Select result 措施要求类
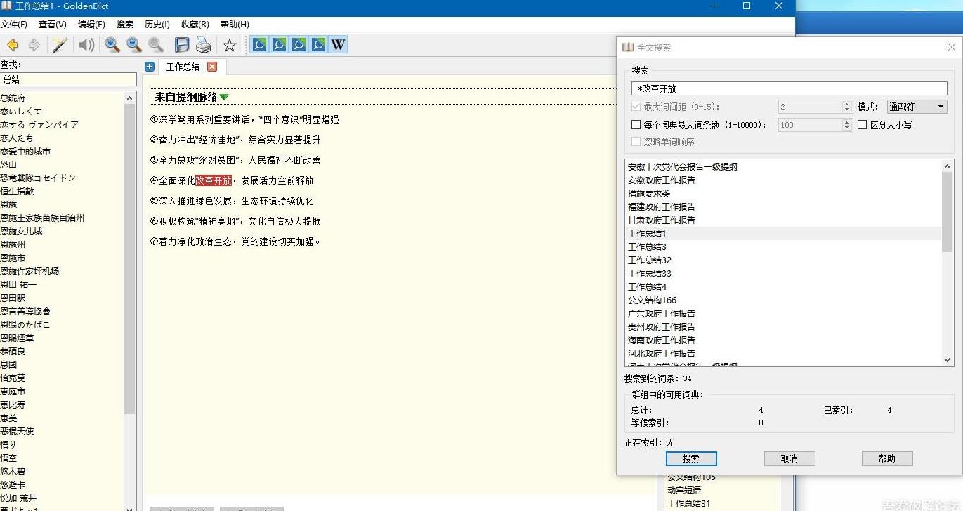The height and width of the screenshot is (511, 963). pyautogui.click(x=649, y=194)
